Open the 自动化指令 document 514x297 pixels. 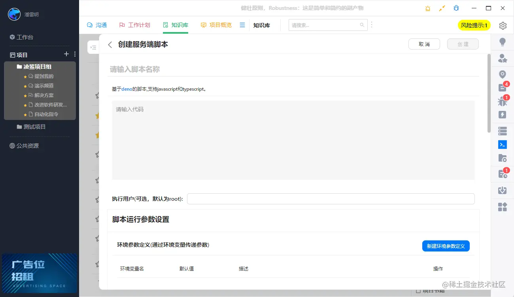click(x=43, y=114)
